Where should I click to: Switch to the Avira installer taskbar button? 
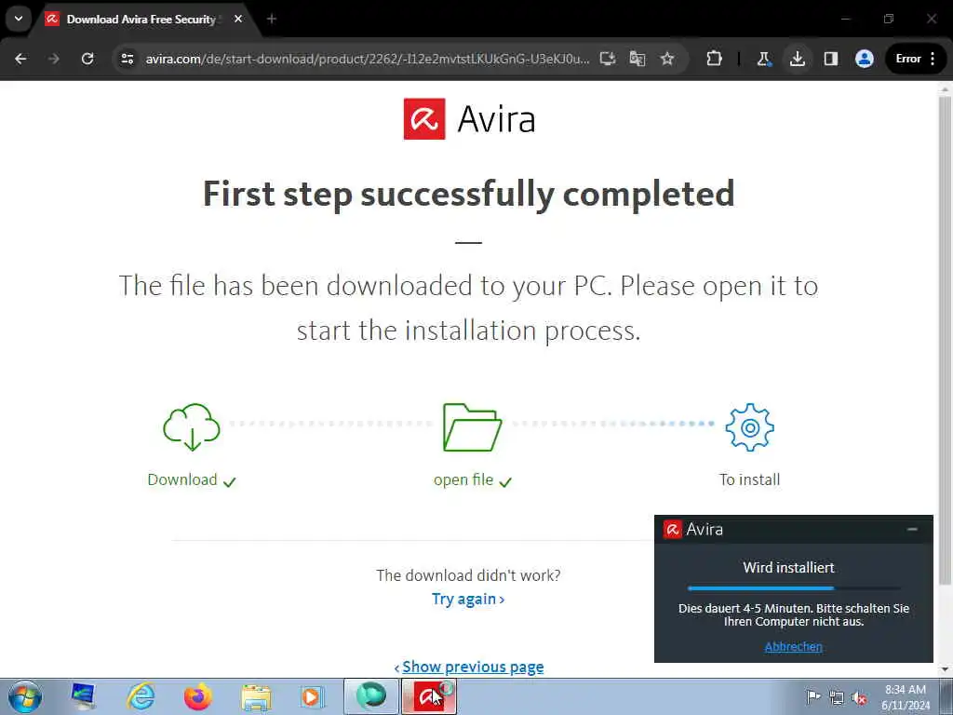coord(429,696)
